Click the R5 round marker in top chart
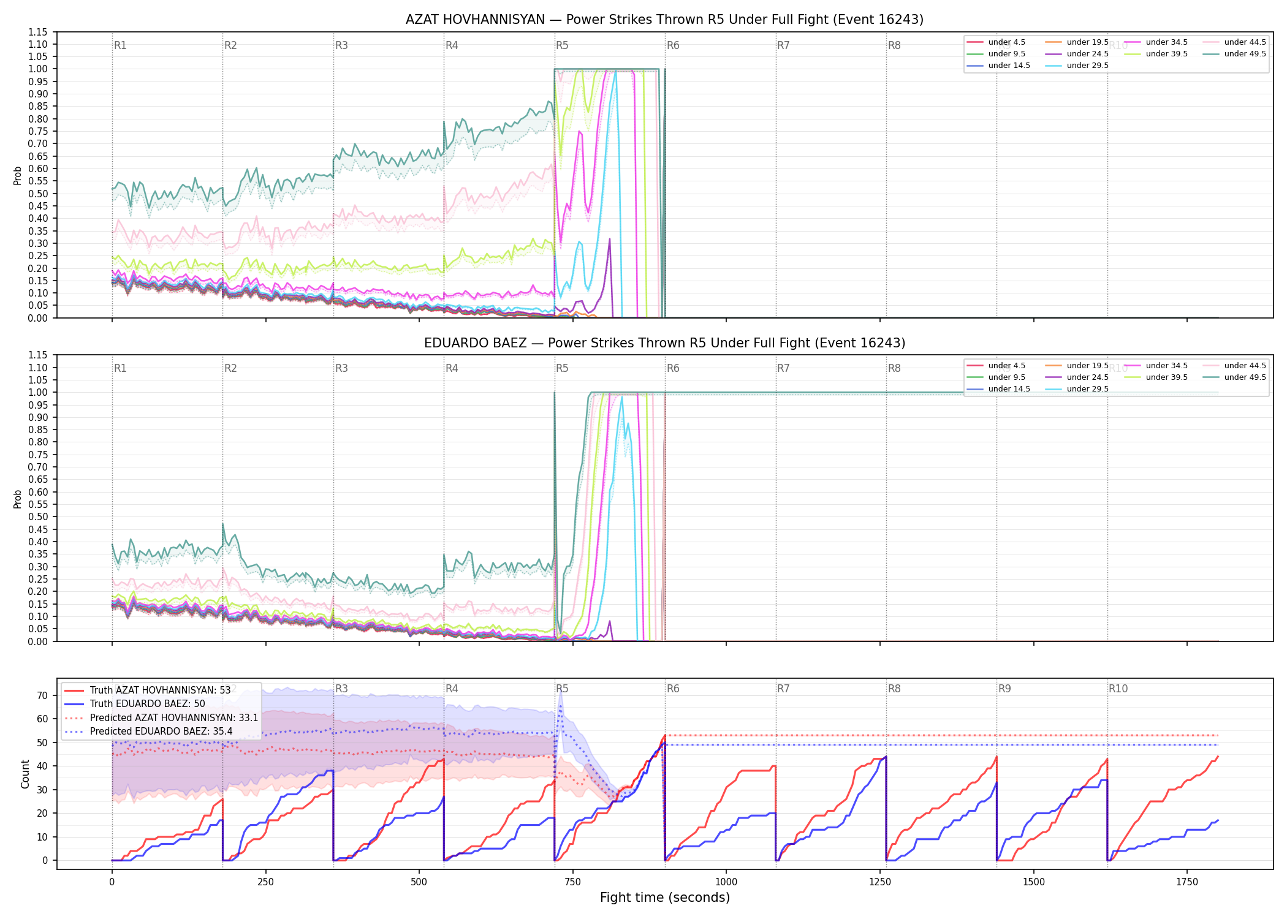Image resolution: width=1287 pixels, height=919 pixels. 562,45
